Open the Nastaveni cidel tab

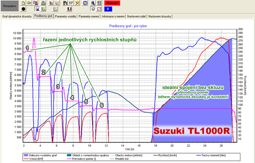coord(136,16)
